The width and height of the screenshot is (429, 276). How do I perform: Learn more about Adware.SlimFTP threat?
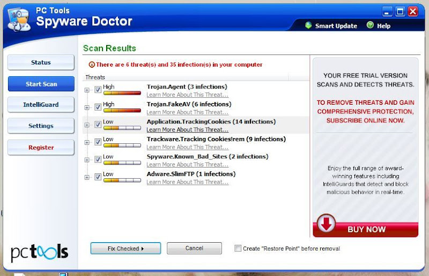pyautogui.click(x=187, y=182)
